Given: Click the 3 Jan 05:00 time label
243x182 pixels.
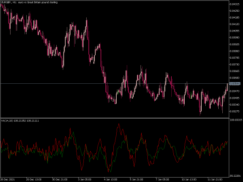Looking at the screenshot, I should (x=85, y=180).
